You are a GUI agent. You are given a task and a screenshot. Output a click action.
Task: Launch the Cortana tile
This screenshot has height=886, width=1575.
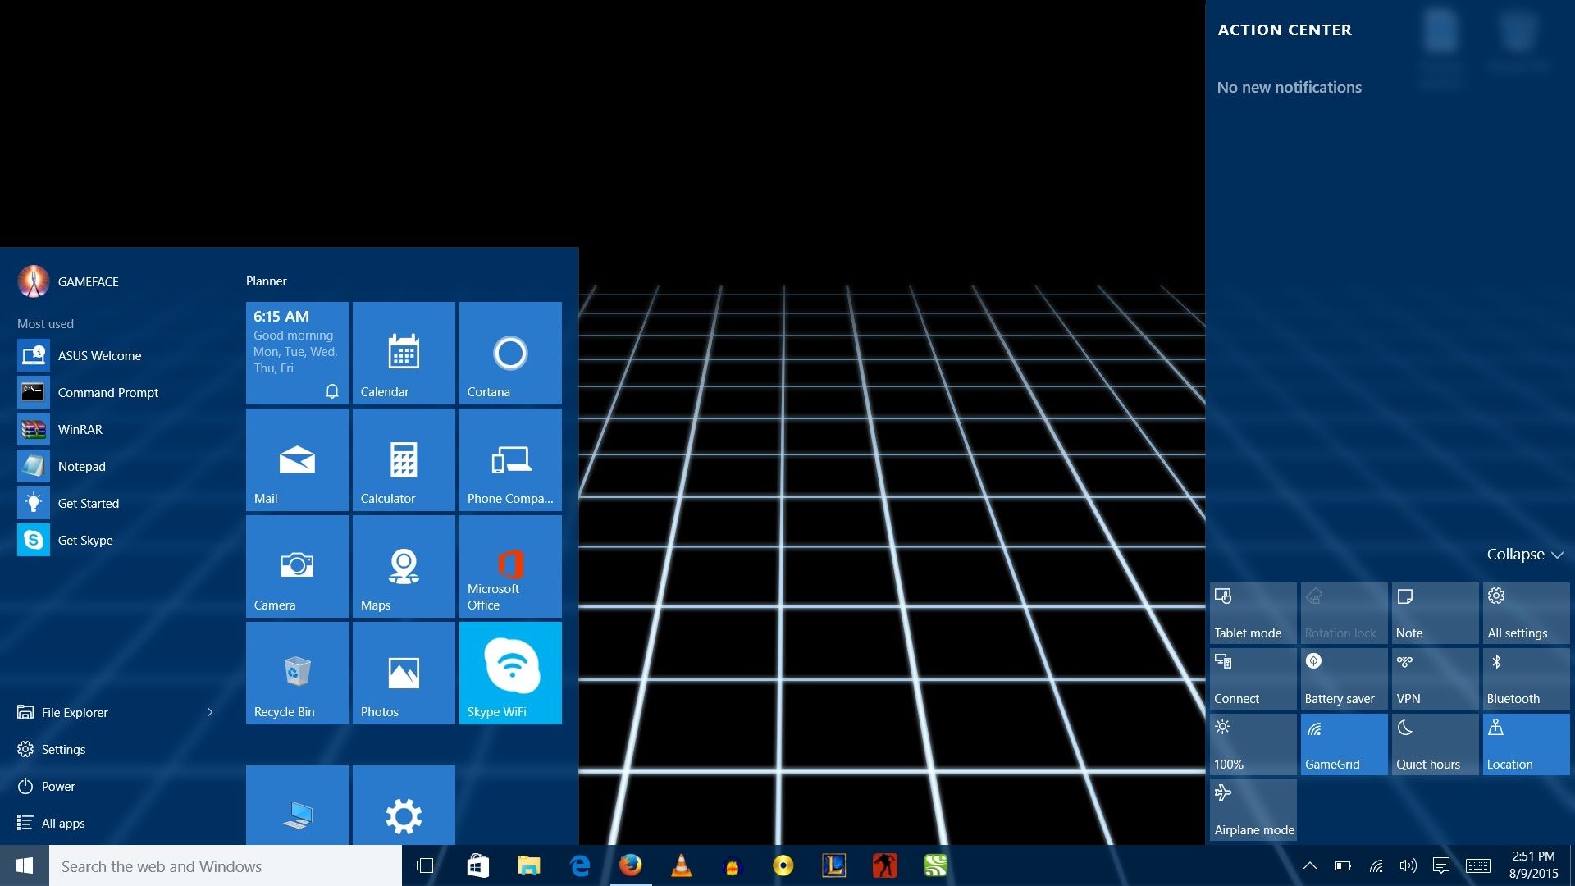pos(510,353)
